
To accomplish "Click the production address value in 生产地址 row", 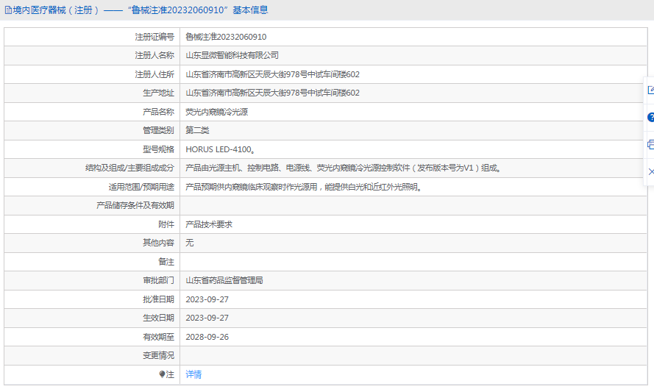I will click(272, 93).
